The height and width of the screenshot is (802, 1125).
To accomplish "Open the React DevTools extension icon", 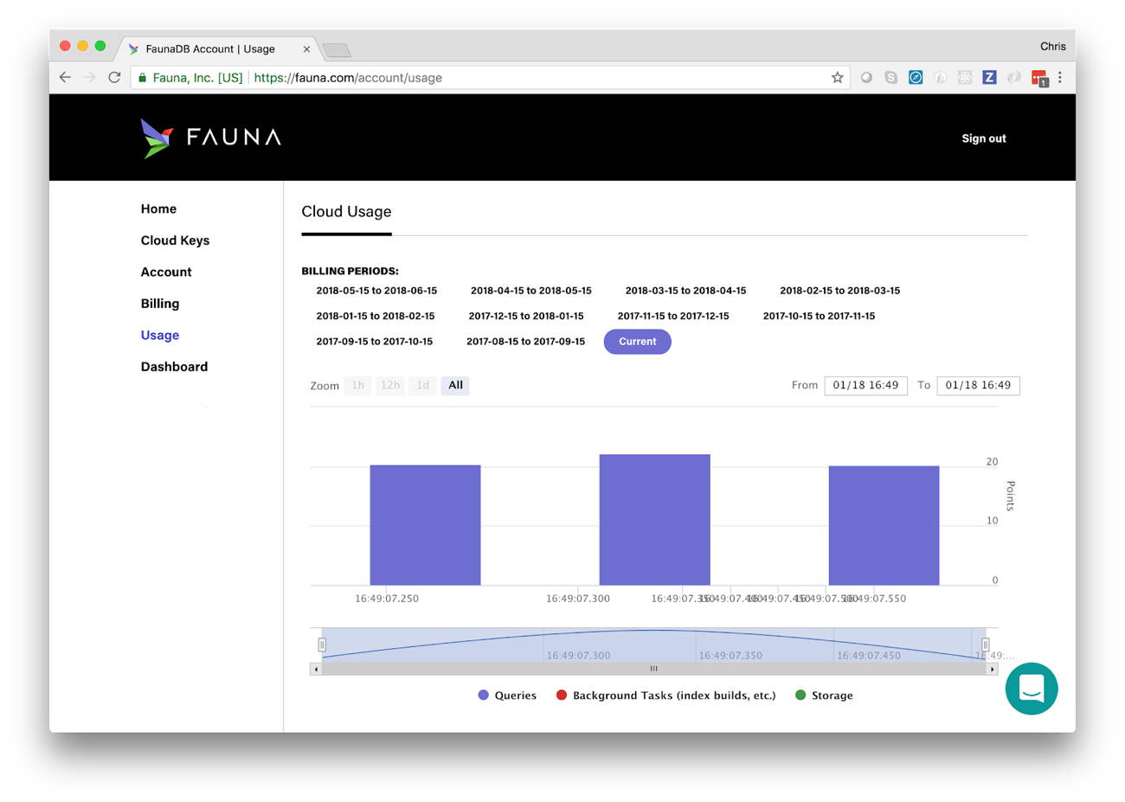I will 965,78.
